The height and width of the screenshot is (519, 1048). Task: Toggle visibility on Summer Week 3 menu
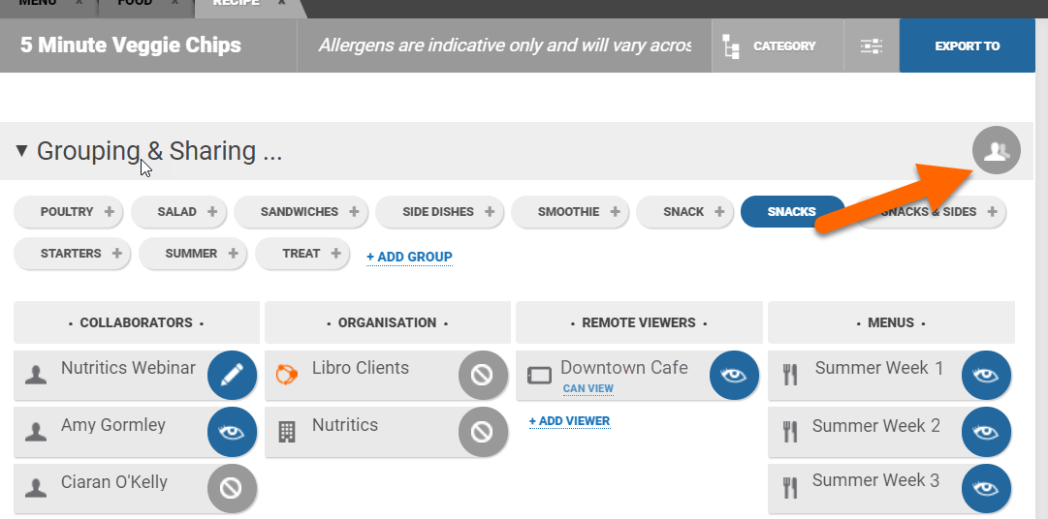tap(986, 489)
